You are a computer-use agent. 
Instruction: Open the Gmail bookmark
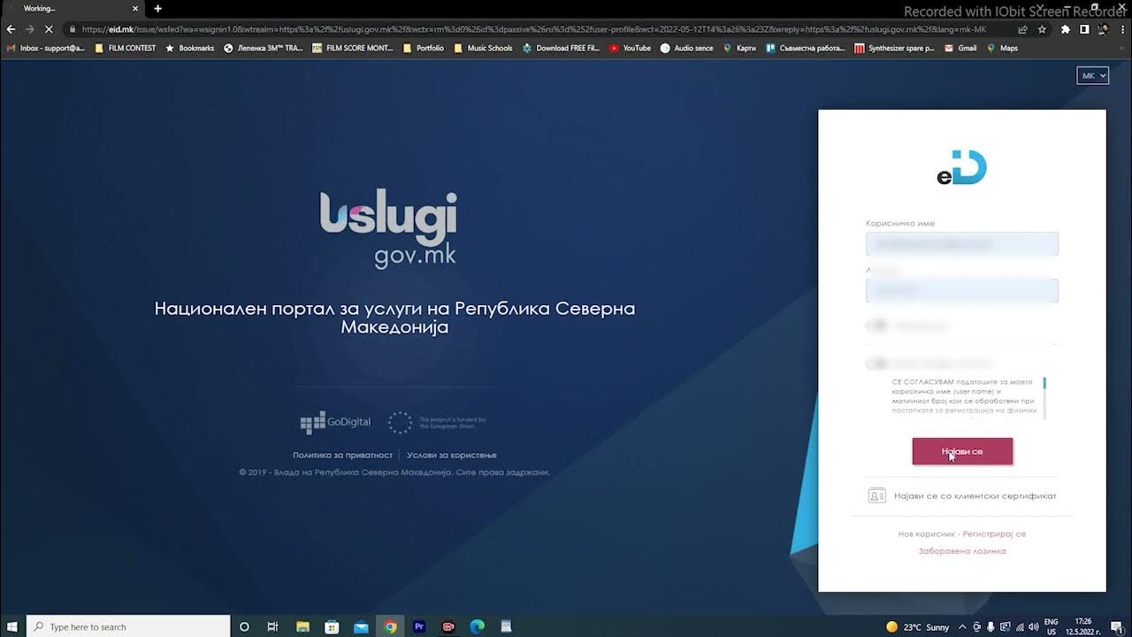click(960, 48)
